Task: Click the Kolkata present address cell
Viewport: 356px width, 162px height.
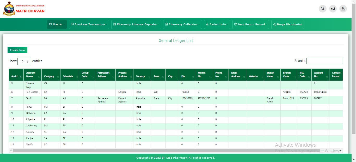Action: (x=124, y=92)
